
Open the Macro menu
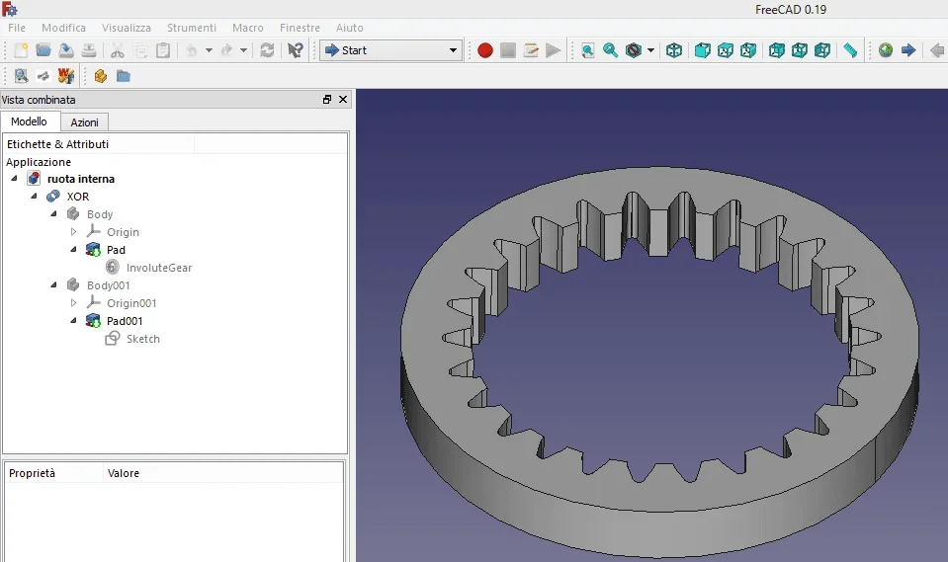click(x=248, y=28)
